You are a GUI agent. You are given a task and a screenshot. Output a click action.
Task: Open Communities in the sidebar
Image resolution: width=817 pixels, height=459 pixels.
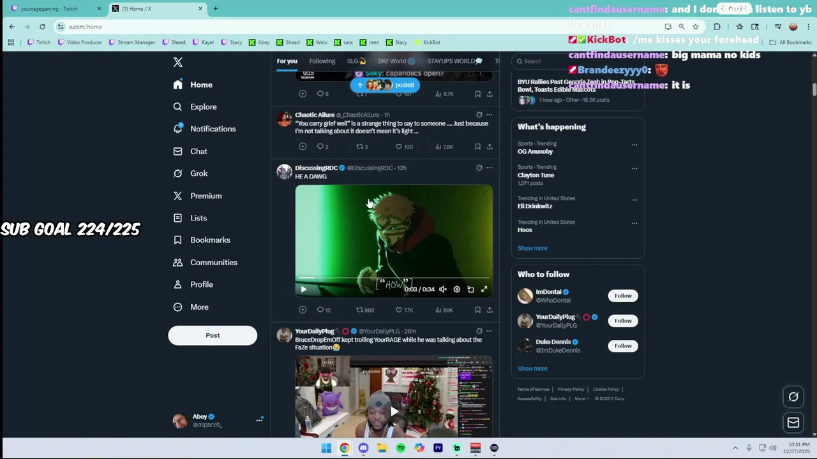point(206,262)
